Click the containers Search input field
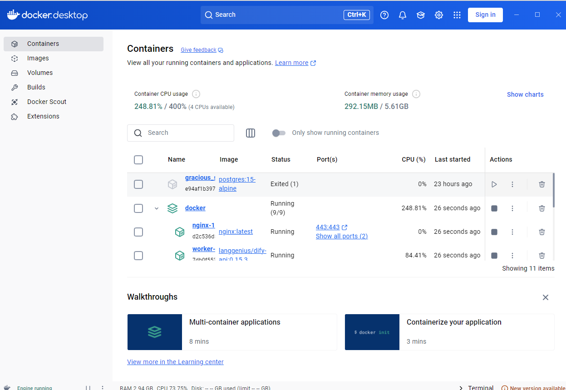Screen dimensions: 566x390 (x=181, y=133)
